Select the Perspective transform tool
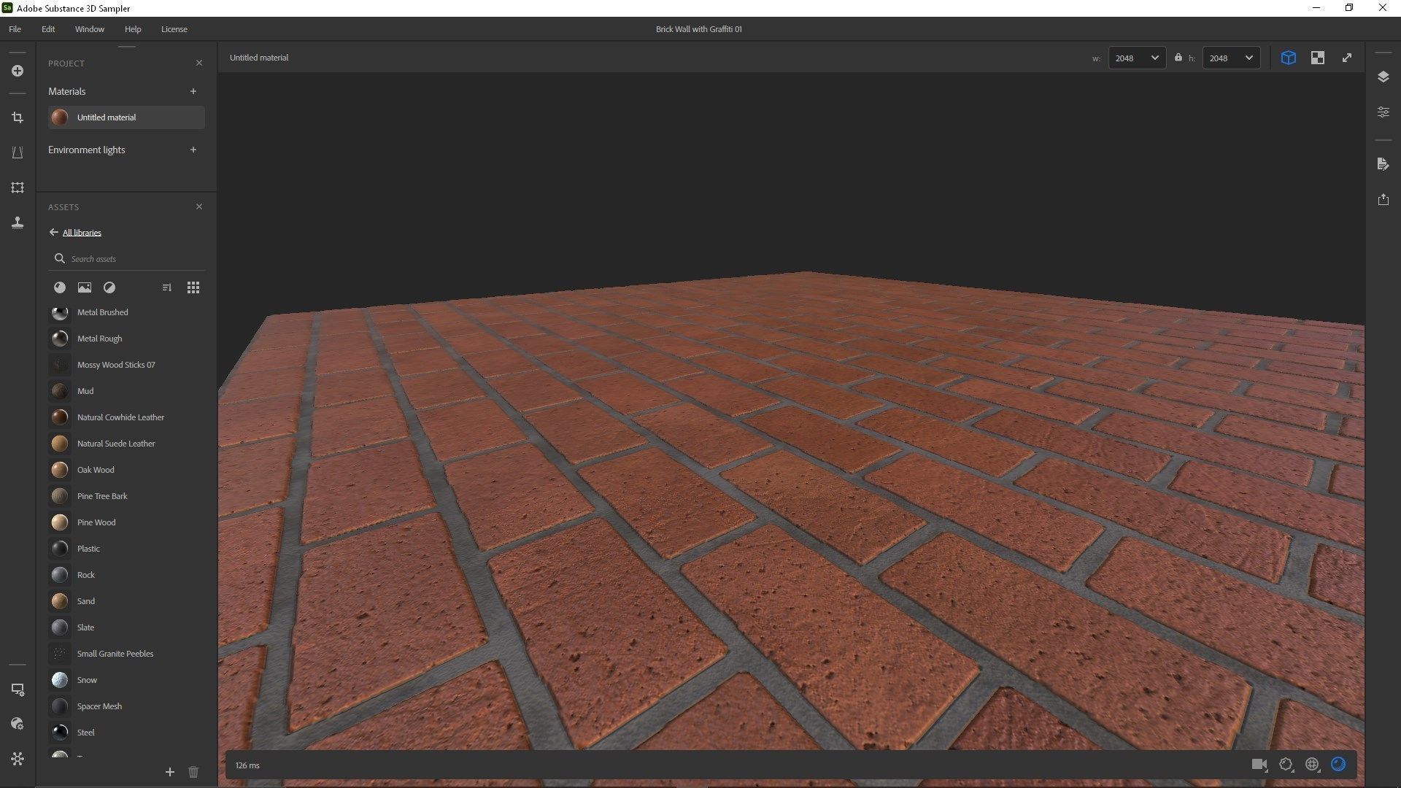This screenshot has height=788, width=1401. click(18, 152)
